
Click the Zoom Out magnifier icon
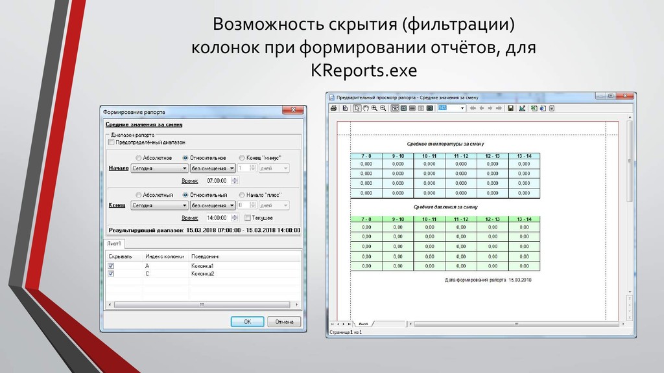tap(383, 108)
